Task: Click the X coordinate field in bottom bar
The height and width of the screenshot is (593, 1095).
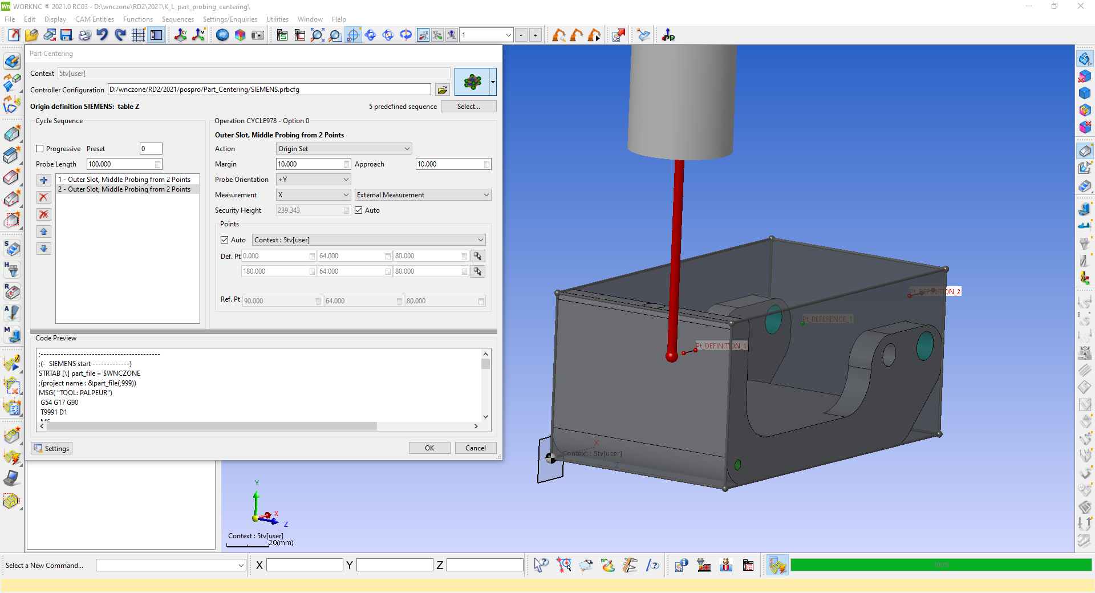Action: tap(305, 565)
